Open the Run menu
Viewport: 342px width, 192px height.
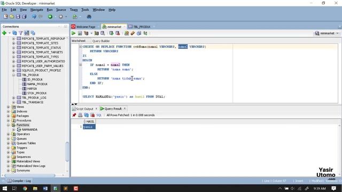(50, 10)
